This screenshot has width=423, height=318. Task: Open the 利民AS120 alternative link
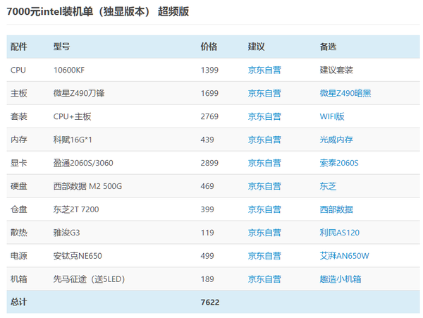pyautogui.click(x=340, y=233)
